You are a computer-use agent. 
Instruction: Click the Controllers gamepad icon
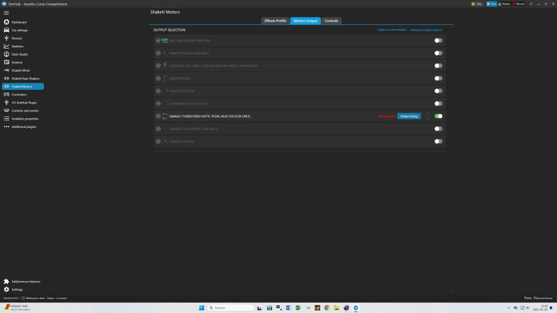(6, 95)
